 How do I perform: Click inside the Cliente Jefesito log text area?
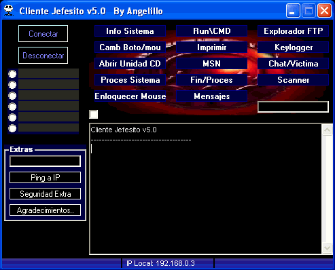205,189
